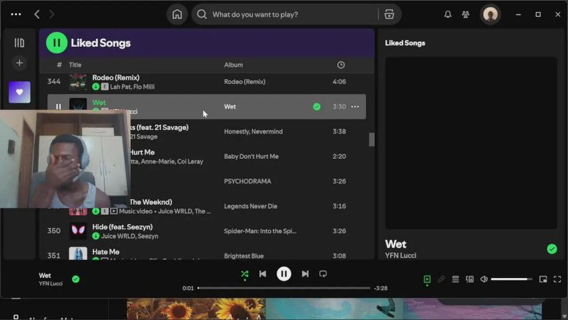
Task: Go back with the left arrow
Action: pyautogui.click(x=37, y=14)
